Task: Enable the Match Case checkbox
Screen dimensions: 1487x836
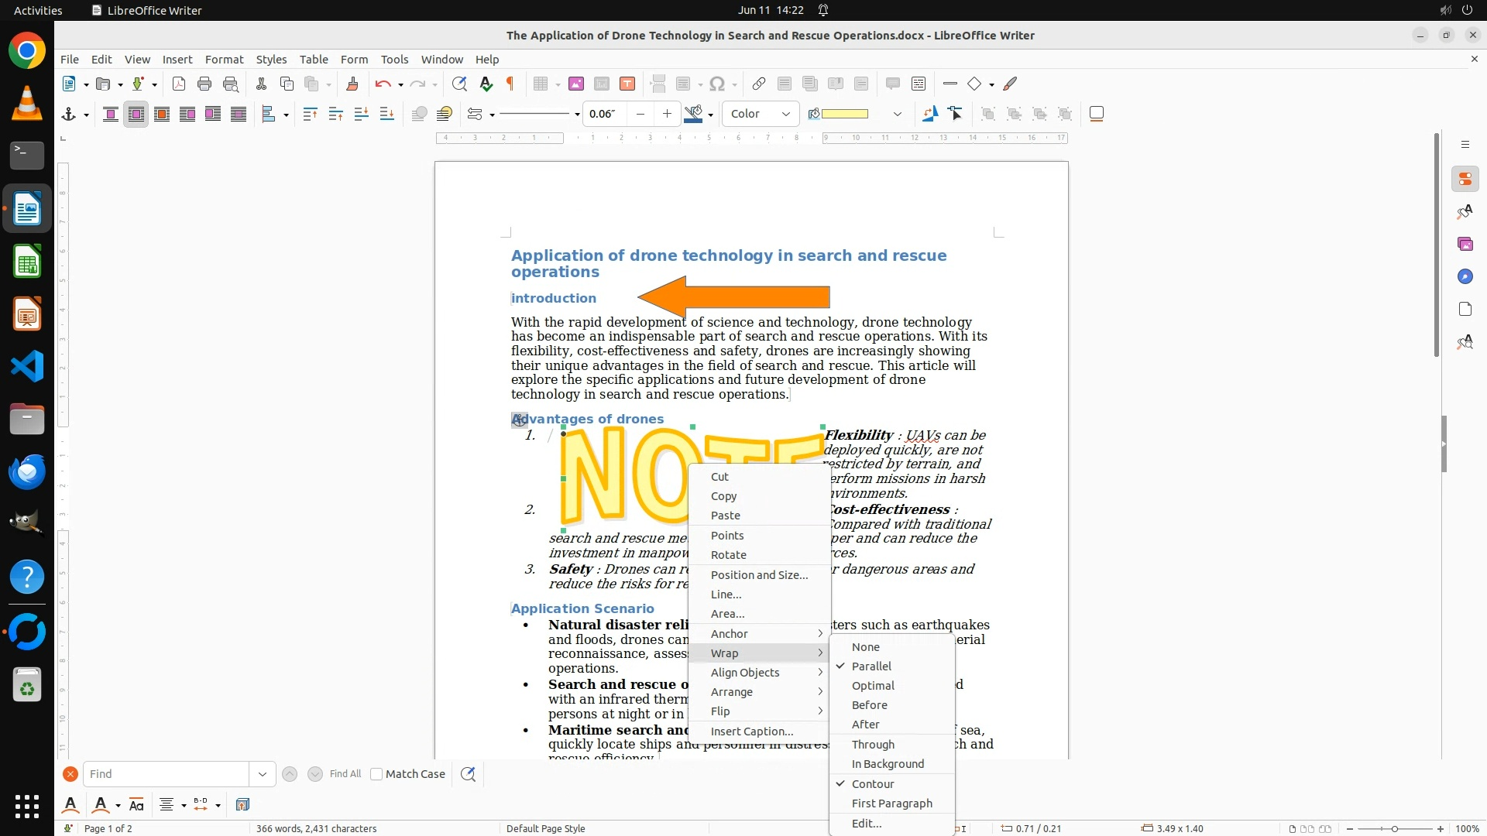Action: 377,774
